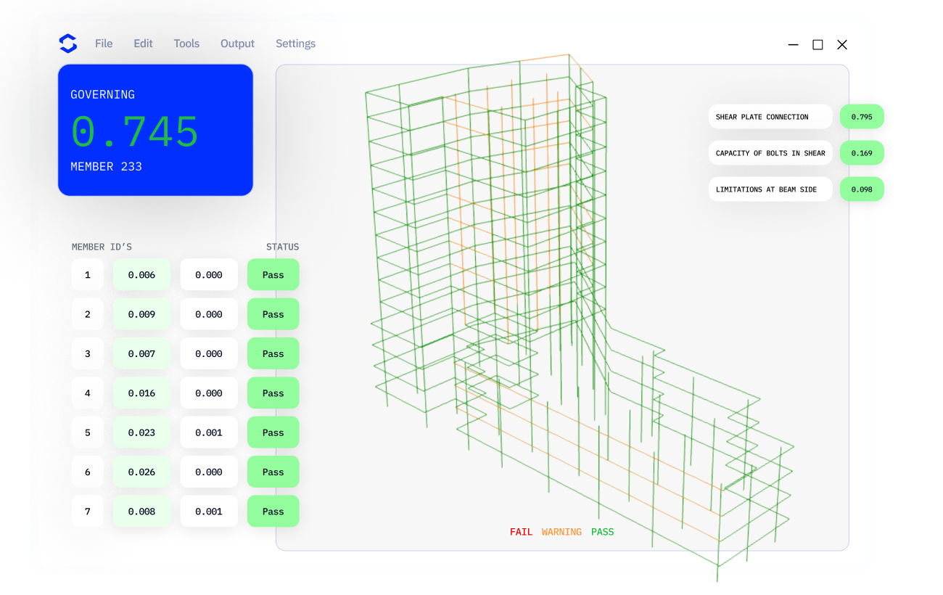Select member ID 3 cell
Screen dimensions: 943x595
click(x=88, y=354)
